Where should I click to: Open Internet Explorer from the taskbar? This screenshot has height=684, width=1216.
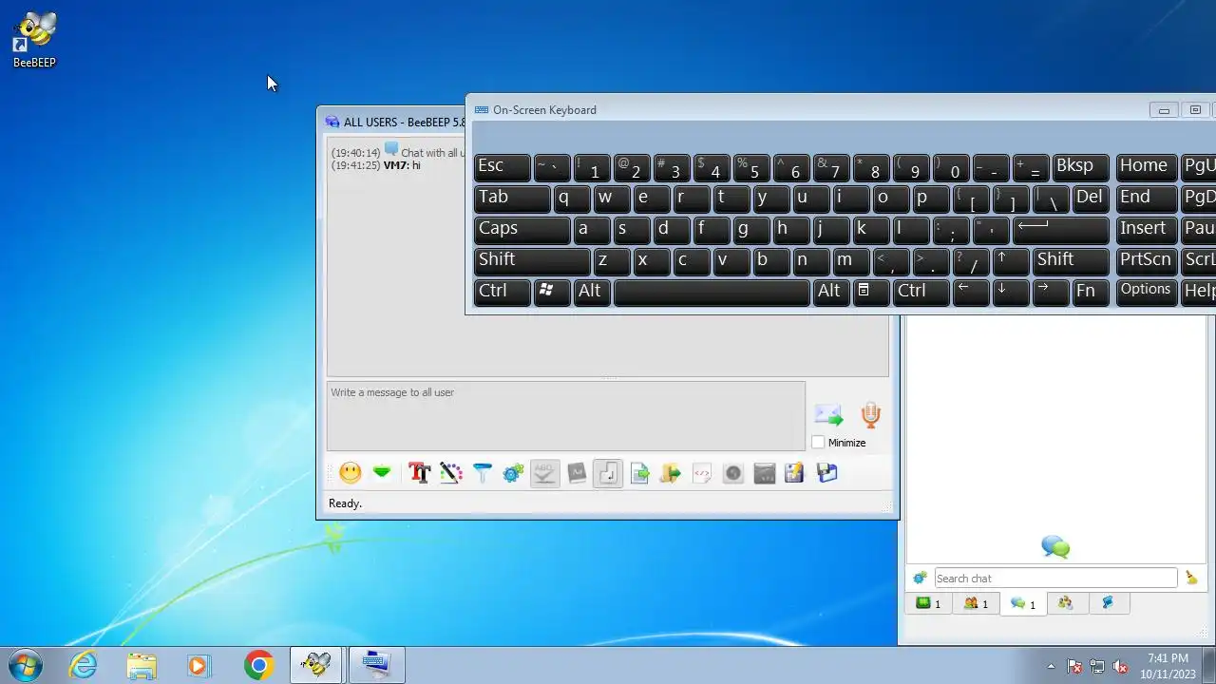coord(84,665)
